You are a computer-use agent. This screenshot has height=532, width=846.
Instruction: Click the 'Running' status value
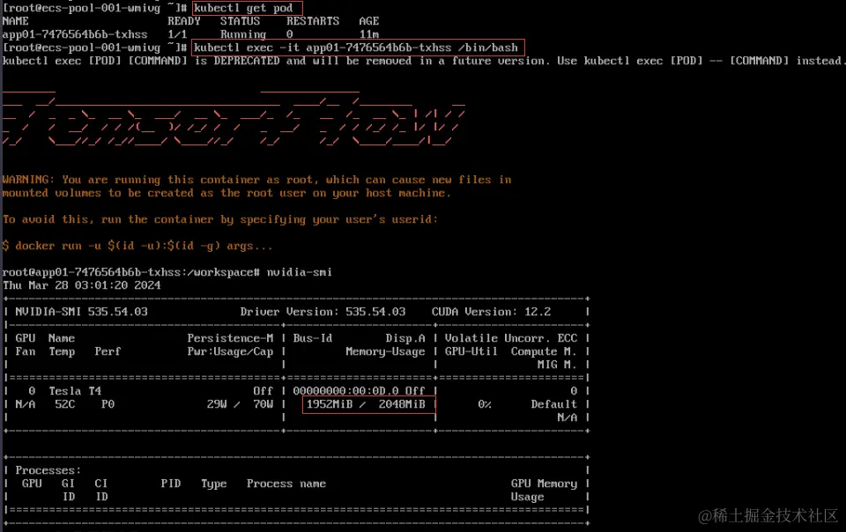tap(243, 34)
